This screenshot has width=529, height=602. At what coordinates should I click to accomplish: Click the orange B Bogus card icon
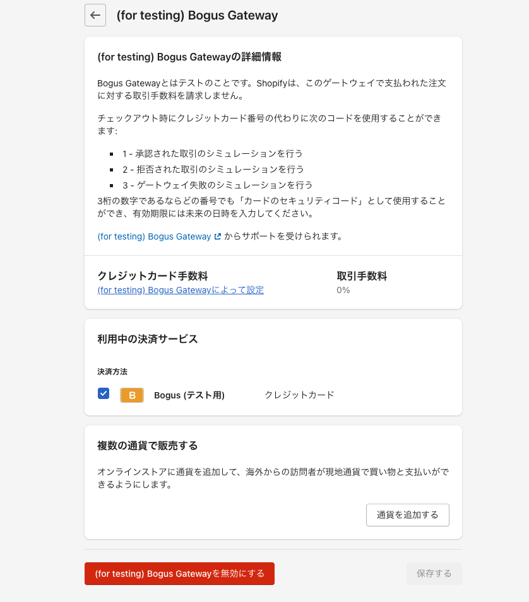point(132,395)
